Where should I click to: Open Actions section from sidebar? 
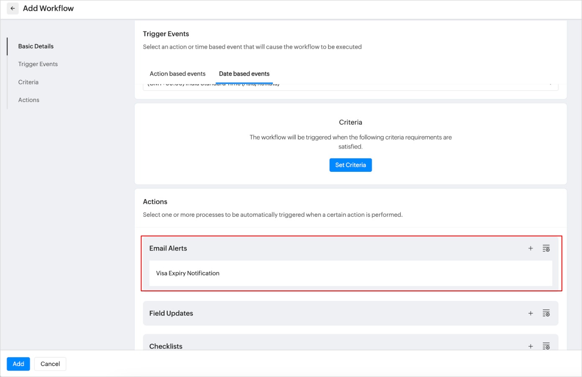[x=29, y=100]
